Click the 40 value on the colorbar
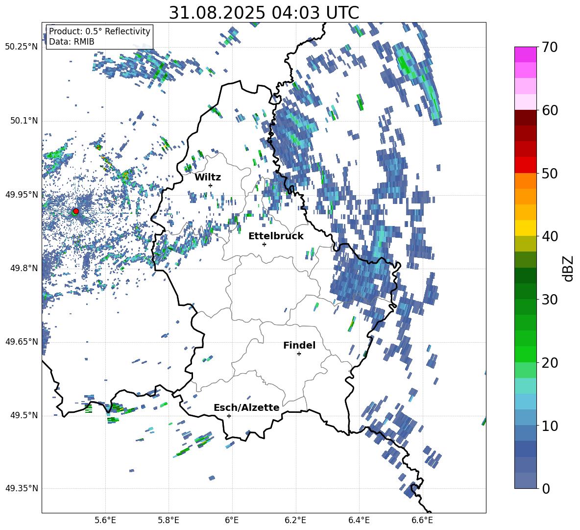The height and width of the screenshot is (530, 580). (550, 236)
